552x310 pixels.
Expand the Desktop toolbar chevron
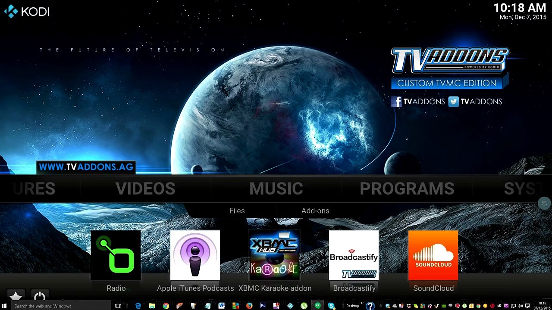point(362,303)
